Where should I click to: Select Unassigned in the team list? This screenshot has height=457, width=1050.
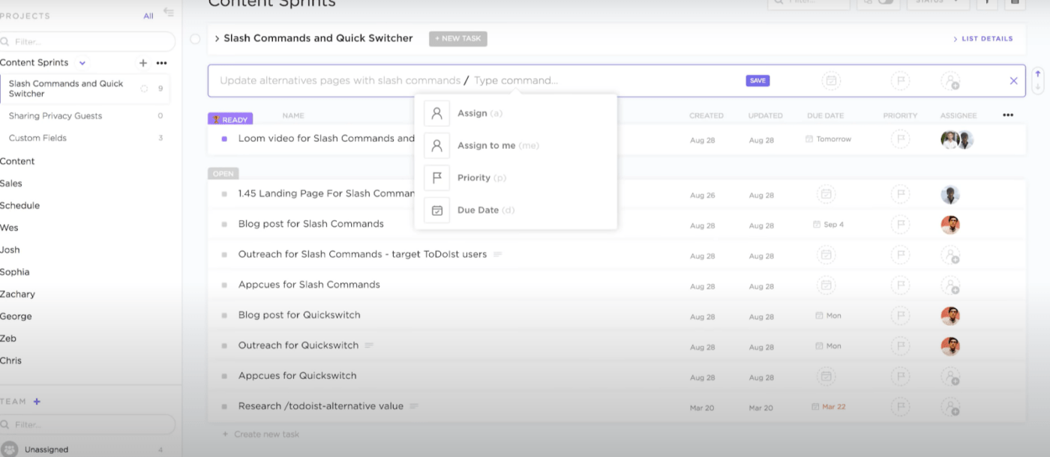click(46, 450)
